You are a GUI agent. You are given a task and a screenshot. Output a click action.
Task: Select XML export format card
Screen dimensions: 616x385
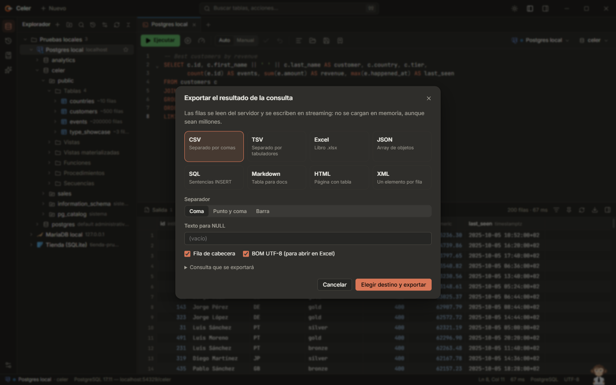(402, 178)
